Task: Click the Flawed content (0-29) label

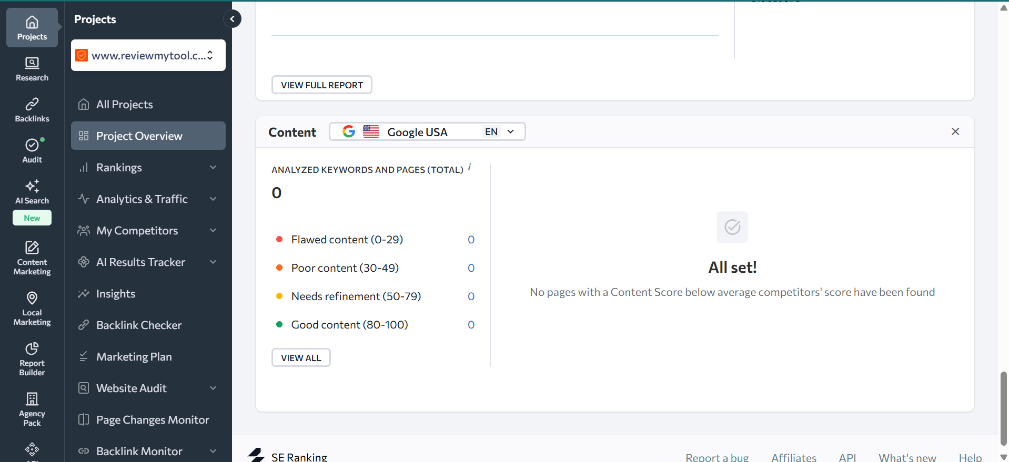Action: [x=347, y=240]
